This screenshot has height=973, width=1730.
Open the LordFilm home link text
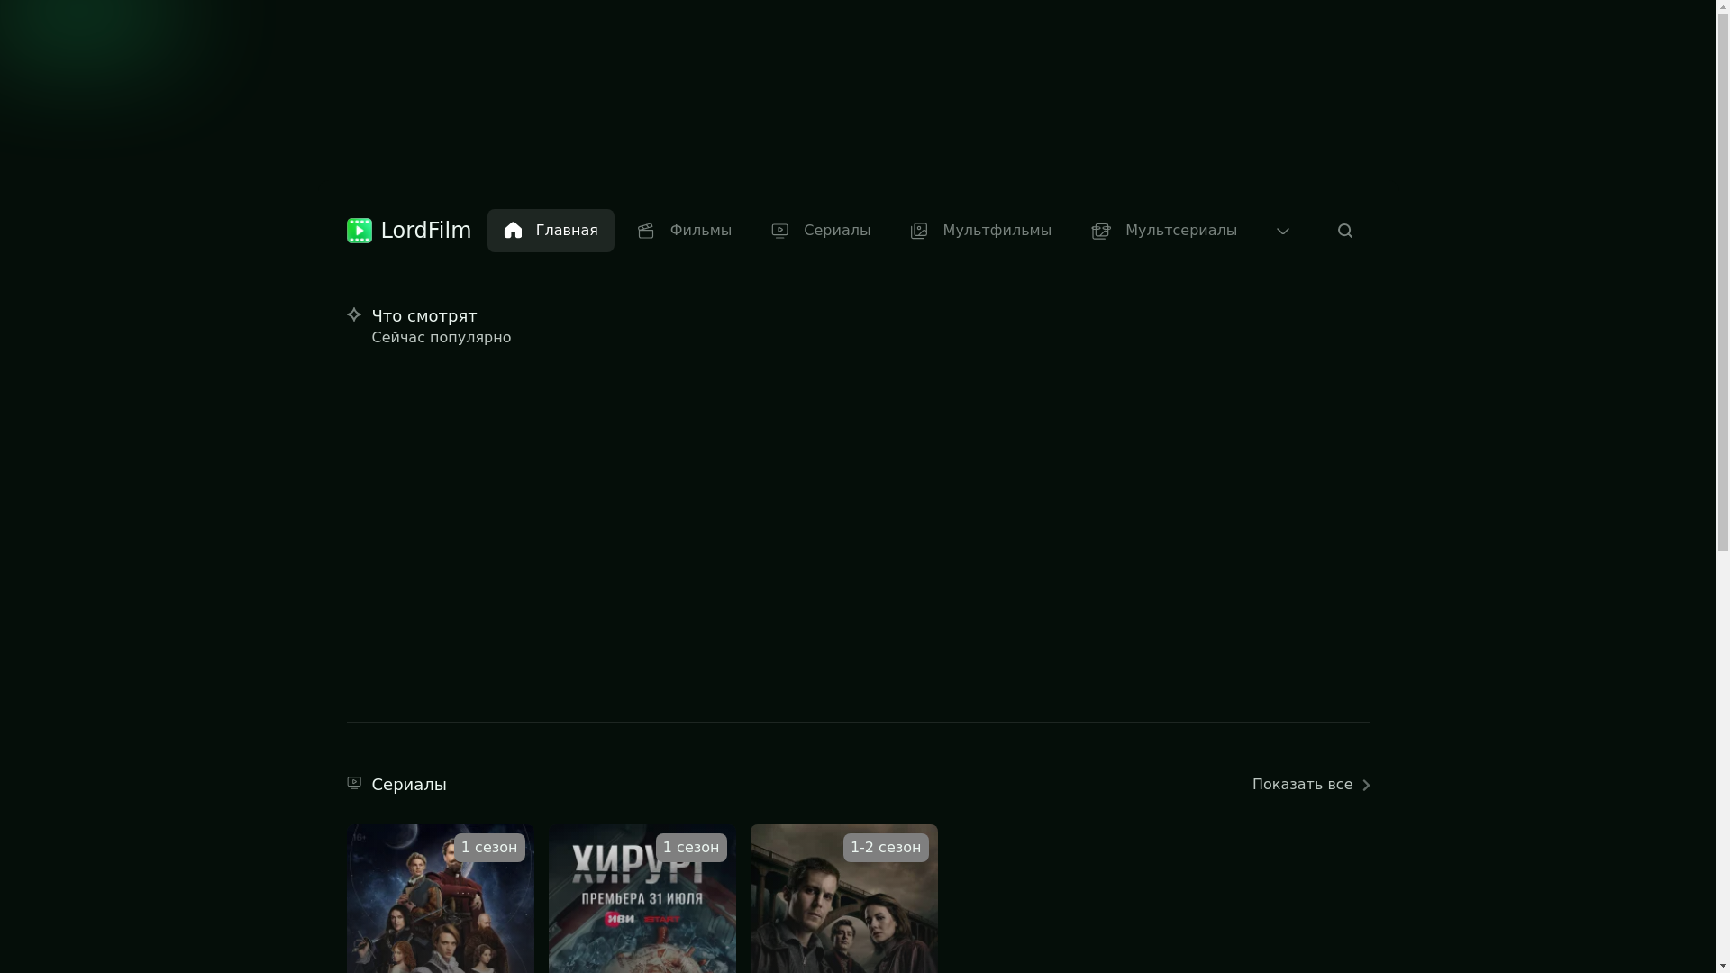(425, 231)
